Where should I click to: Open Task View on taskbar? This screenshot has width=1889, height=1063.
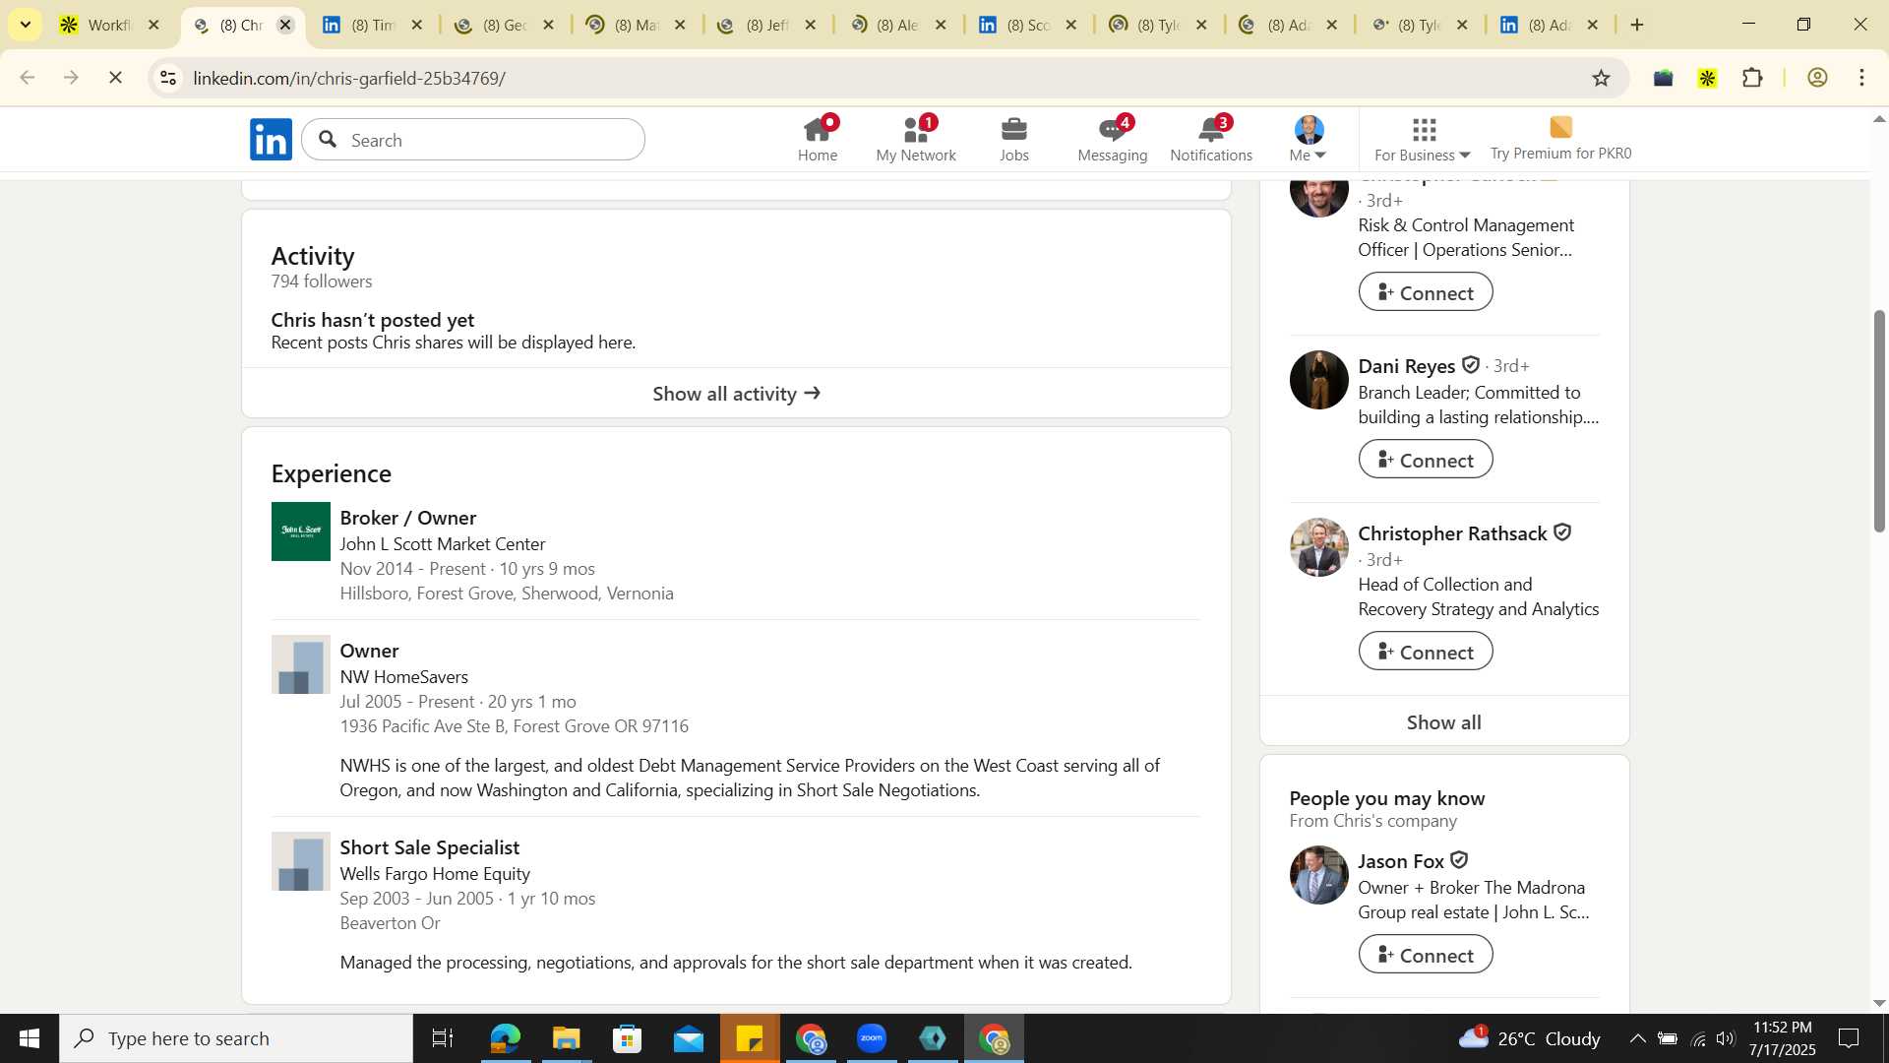click(x=443, y=1038)
